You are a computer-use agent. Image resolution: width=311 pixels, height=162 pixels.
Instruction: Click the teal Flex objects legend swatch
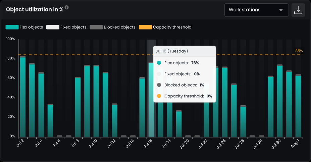tap(12, 27)
